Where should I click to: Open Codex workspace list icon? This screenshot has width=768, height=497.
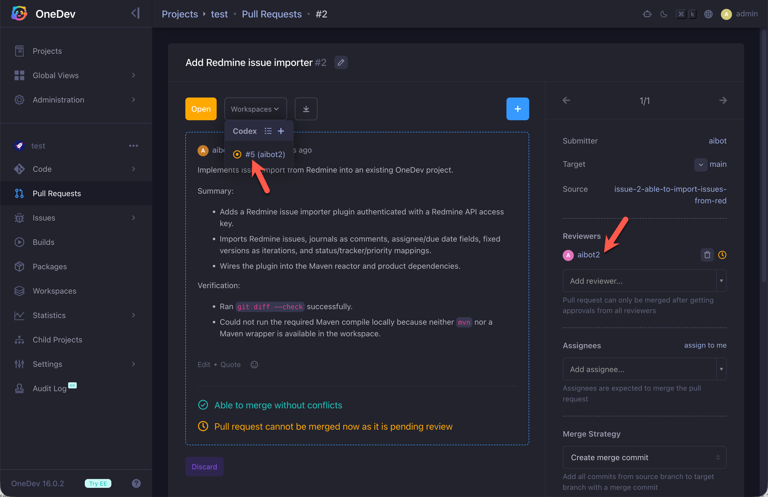point(268,131)
